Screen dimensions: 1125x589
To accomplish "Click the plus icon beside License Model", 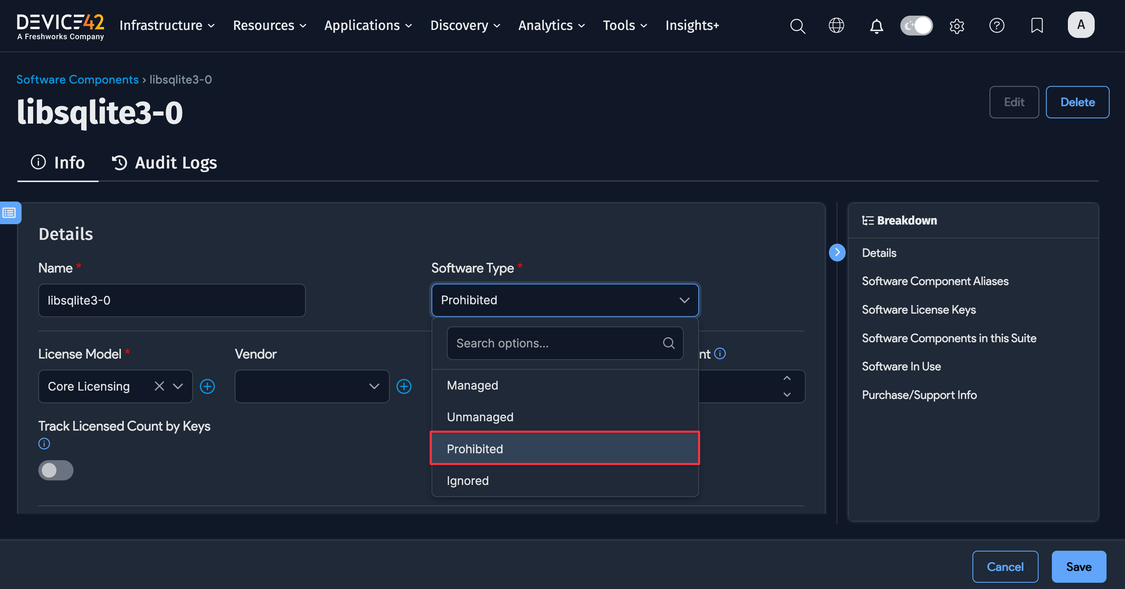I will coord(208,386).
